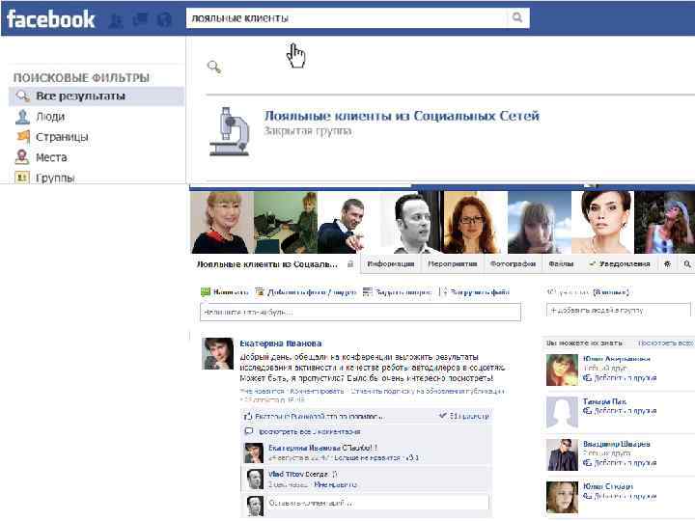Screen dimensions: 695x521
Task: Click Просмотреть всех in suggestions
Action: point(665,343)
